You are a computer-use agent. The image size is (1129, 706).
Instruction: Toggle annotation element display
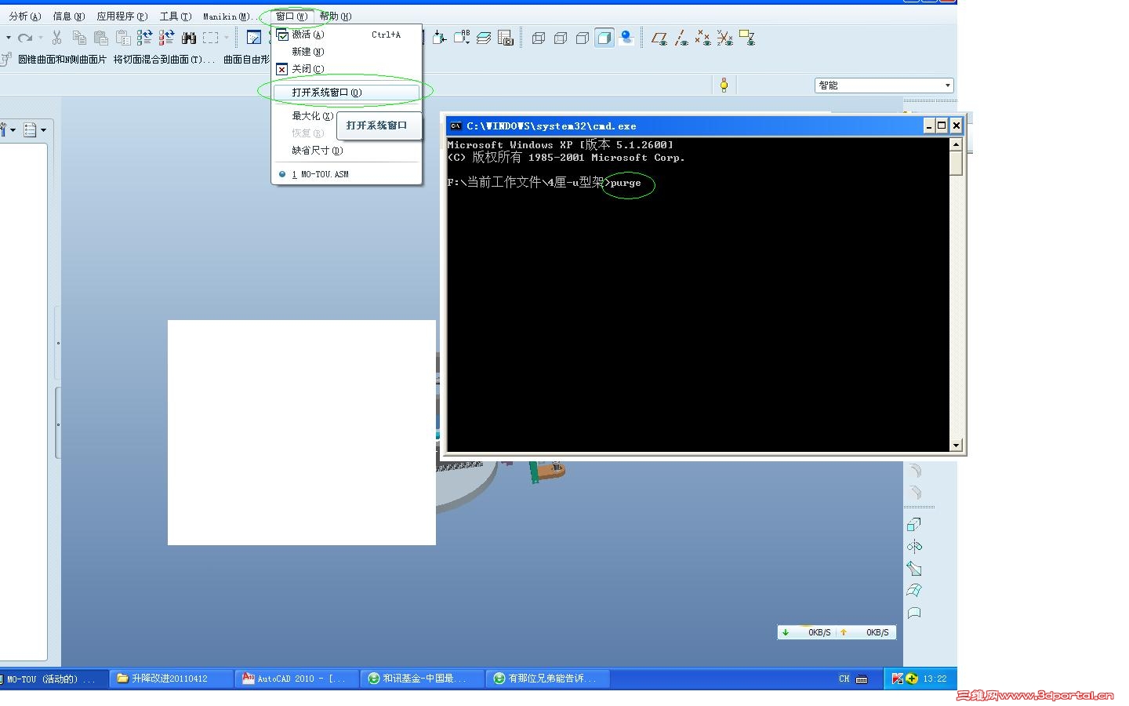tap(747, 38)
